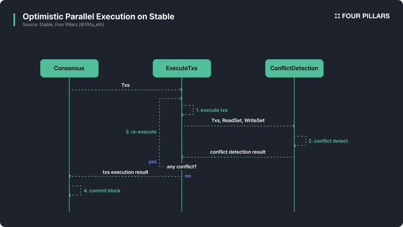
Task: Select the 'txs execution result' label
Action: 126,172
